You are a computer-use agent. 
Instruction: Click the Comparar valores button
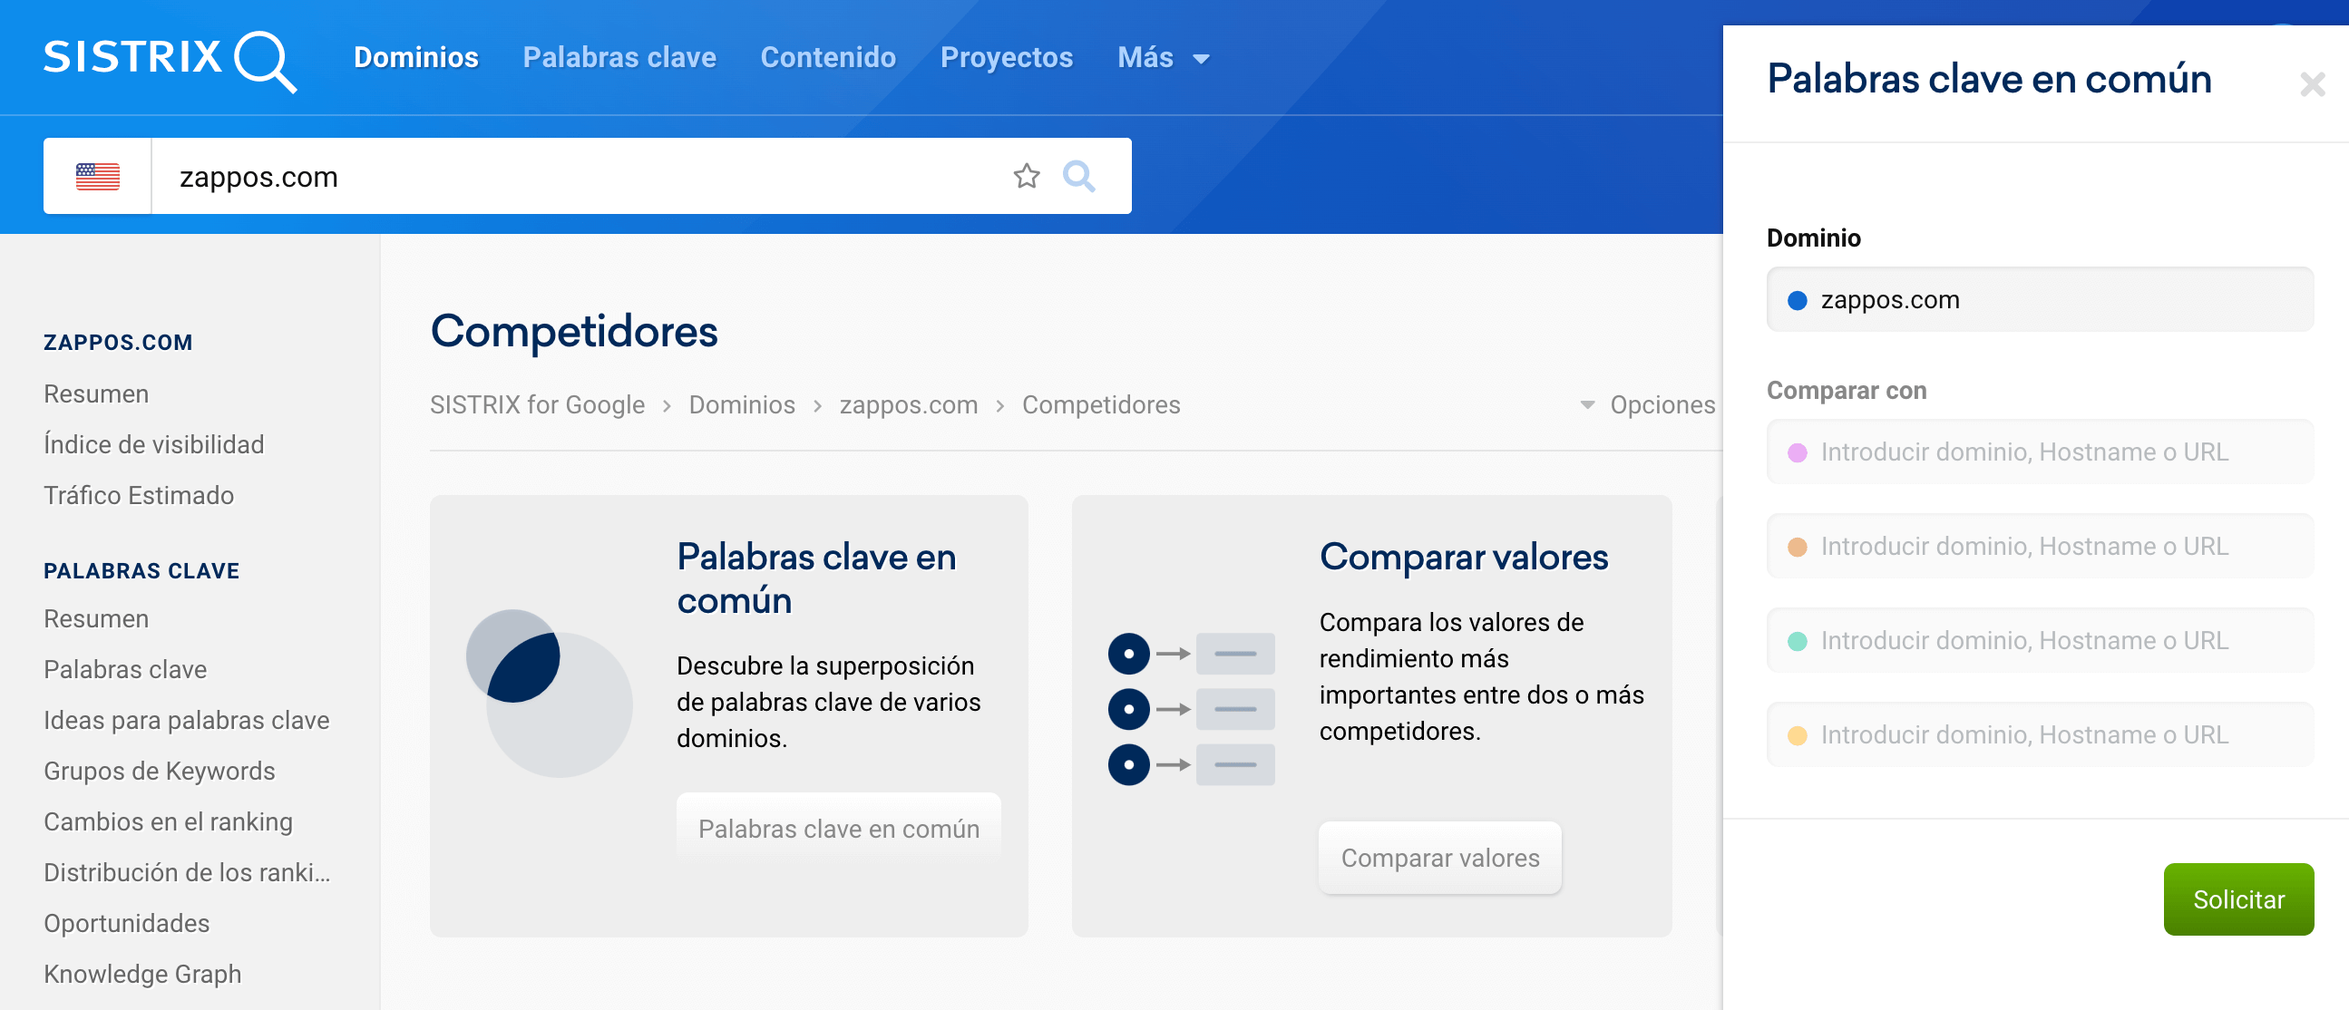click(1439, 858)
